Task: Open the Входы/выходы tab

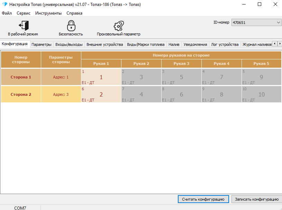Action: pos(69,44)
